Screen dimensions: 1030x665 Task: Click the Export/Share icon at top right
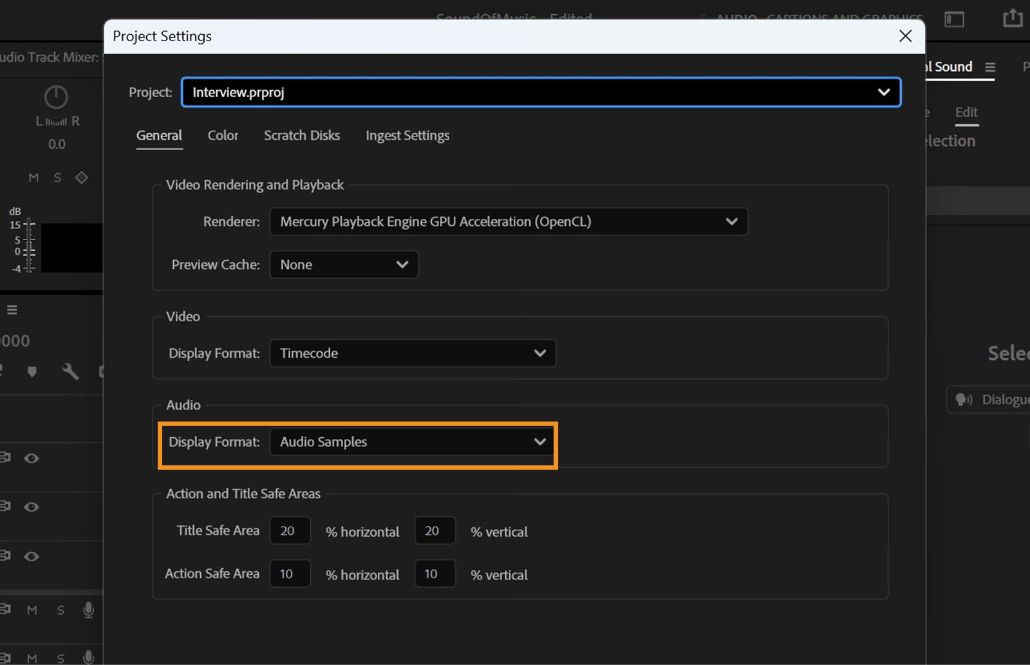(1012, 19)
